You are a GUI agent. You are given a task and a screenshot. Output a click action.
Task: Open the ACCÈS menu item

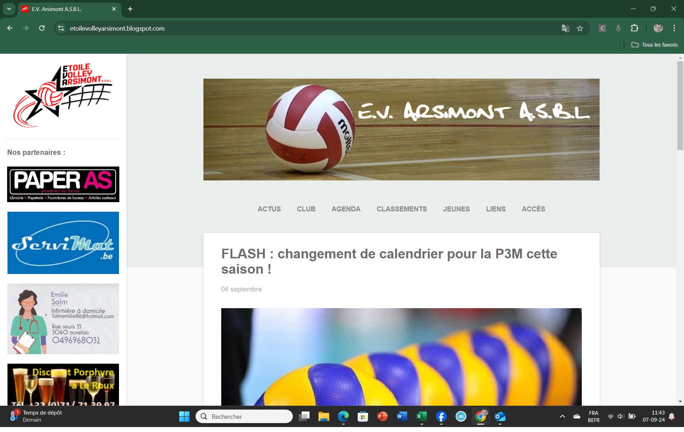point(533,209)
